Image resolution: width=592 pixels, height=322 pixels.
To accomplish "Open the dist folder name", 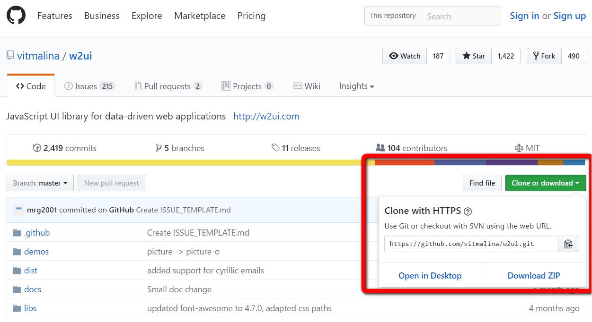I will 31,271.
